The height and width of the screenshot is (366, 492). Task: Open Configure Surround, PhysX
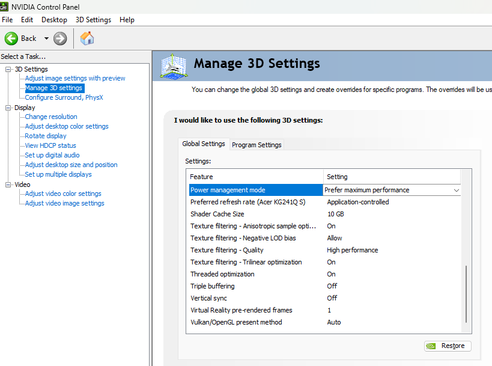[x=64, y=97]
